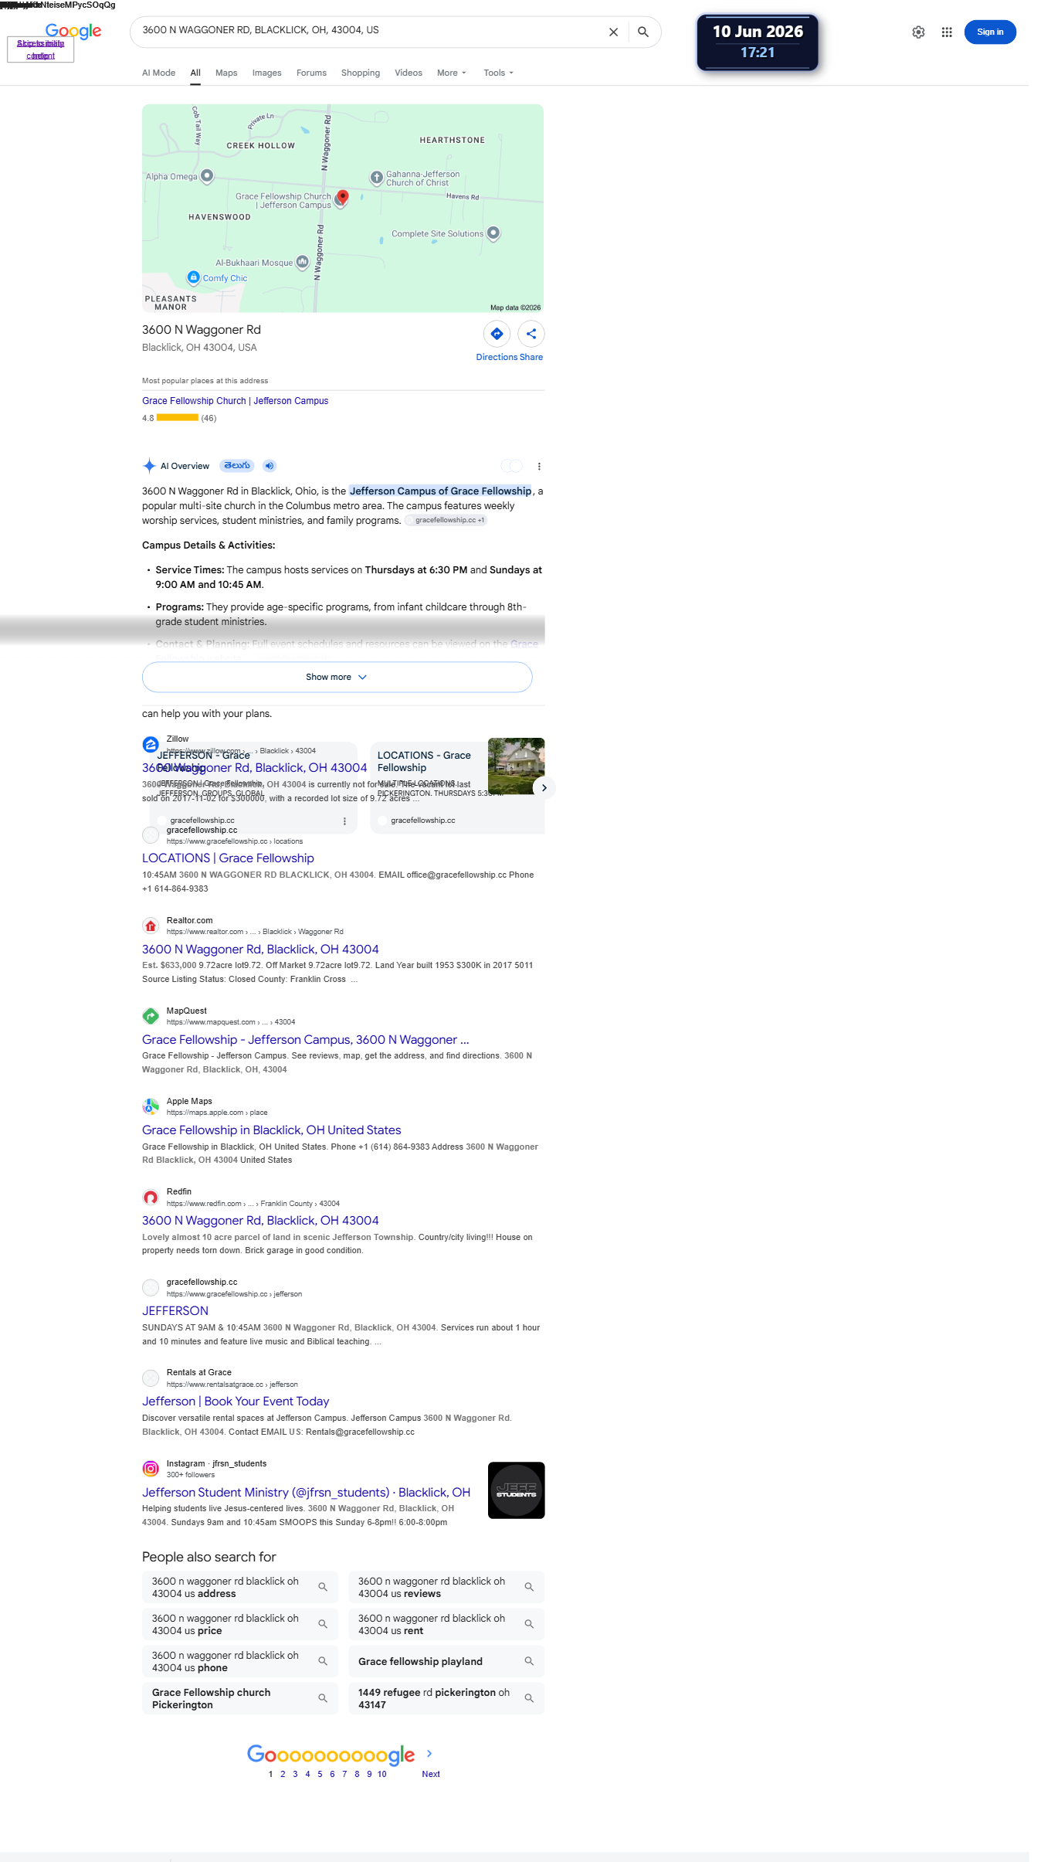Go to results page 10
The width and height of the screenshot is (1041, 1862).
tap(381, 1774)
